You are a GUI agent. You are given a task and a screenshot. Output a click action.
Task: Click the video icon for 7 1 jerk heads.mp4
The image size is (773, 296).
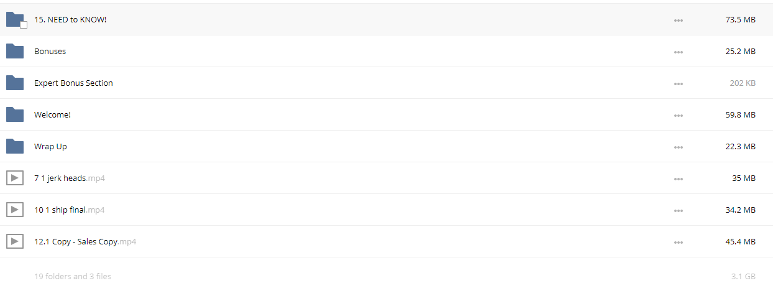point(14,178)
